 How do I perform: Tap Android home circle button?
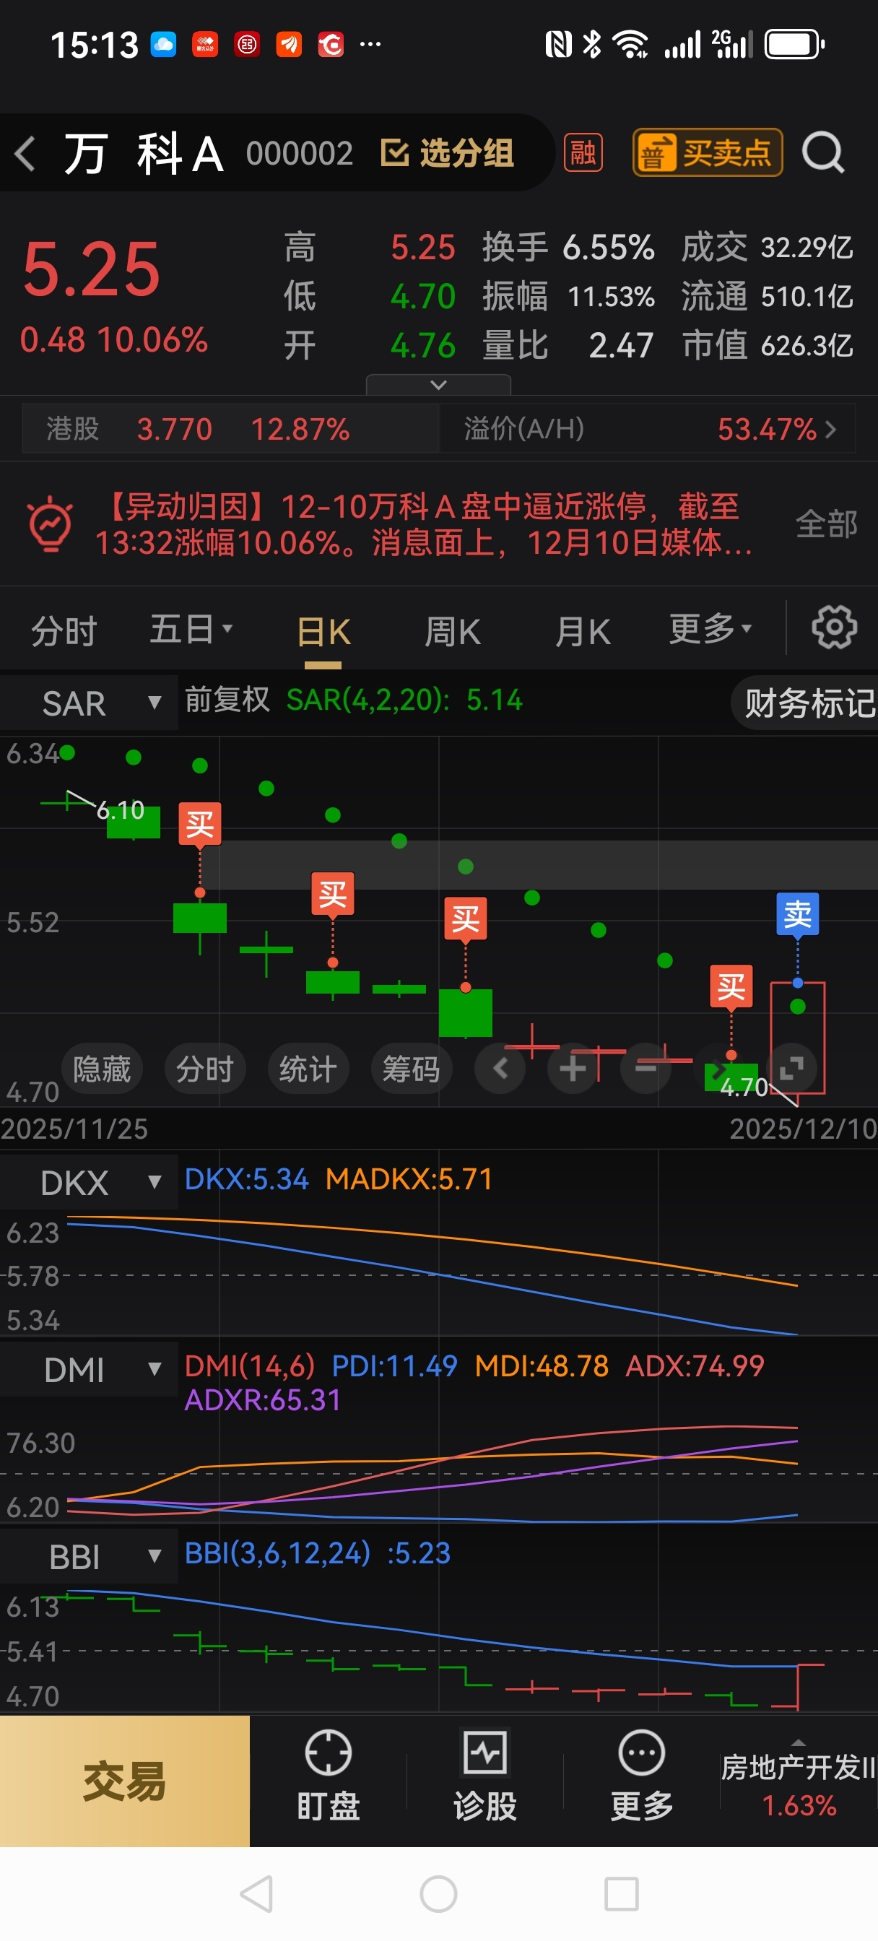tap(438, 1893)
